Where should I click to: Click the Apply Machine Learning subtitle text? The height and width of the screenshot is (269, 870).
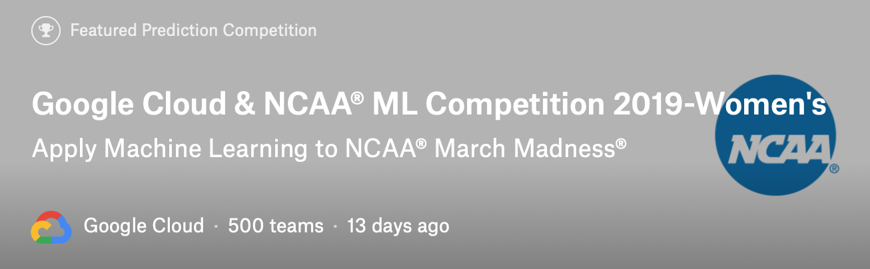(x=329, y=148)
